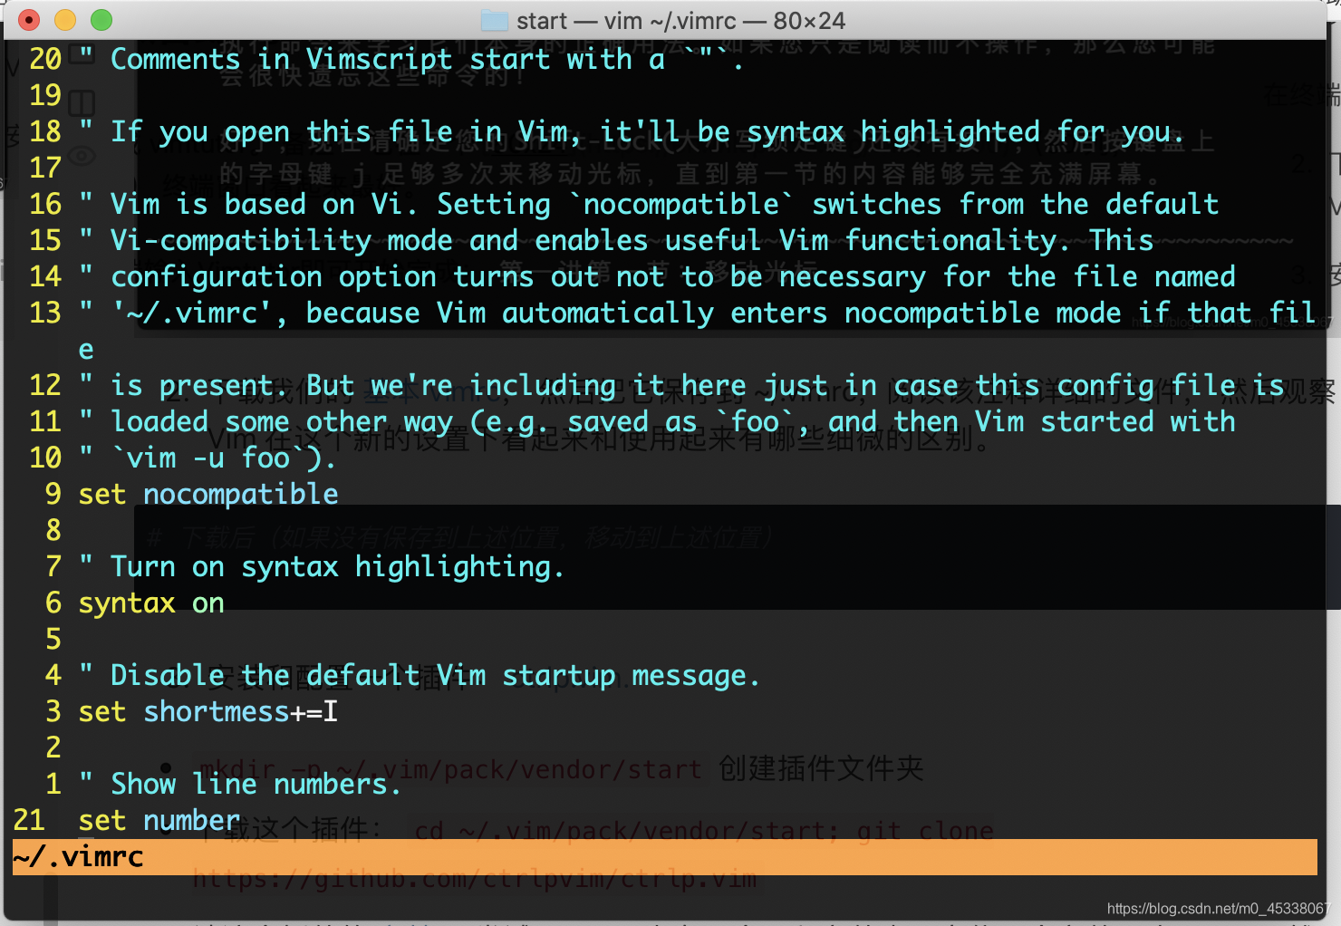Click comment line starting 'loaded some other way'
The width and height of the screenshot is (1341, 926).
point(657,422)
